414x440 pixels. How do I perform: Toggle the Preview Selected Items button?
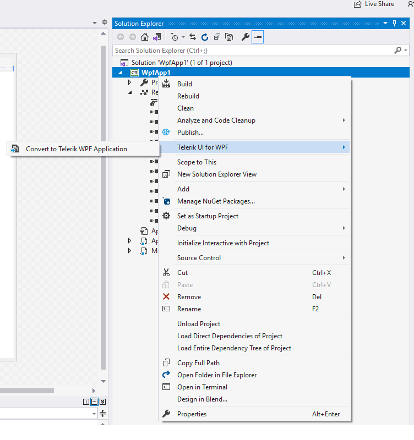point(258,37)
